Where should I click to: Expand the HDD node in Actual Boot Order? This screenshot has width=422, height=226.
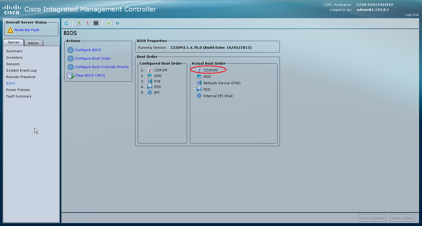(194, 76)
